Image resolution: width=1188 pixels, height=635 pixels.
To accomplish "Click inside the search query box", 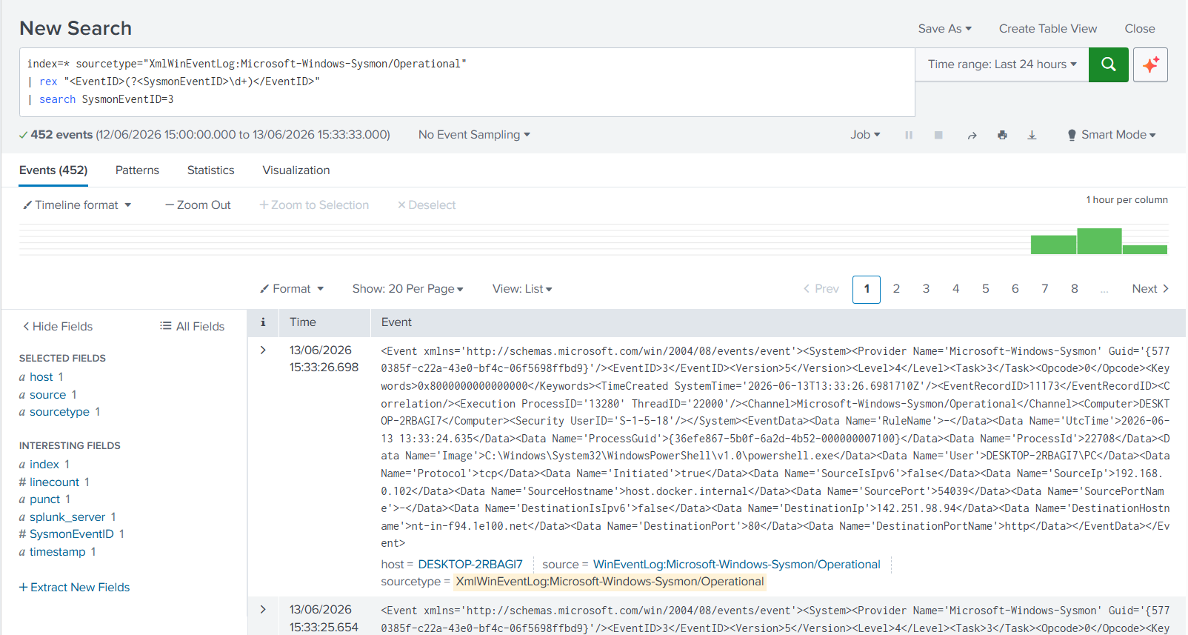I will click(x=467, y=82).
